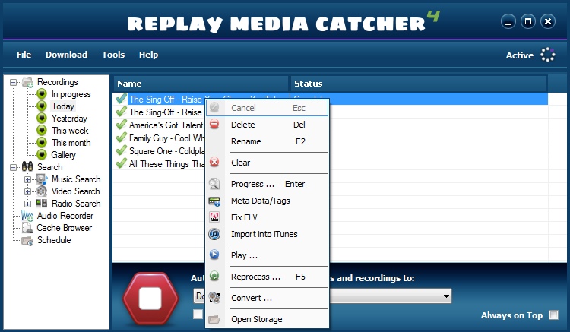Open the File menu
The width and height of the screenshot is (570, 332).
coord(24,55)
